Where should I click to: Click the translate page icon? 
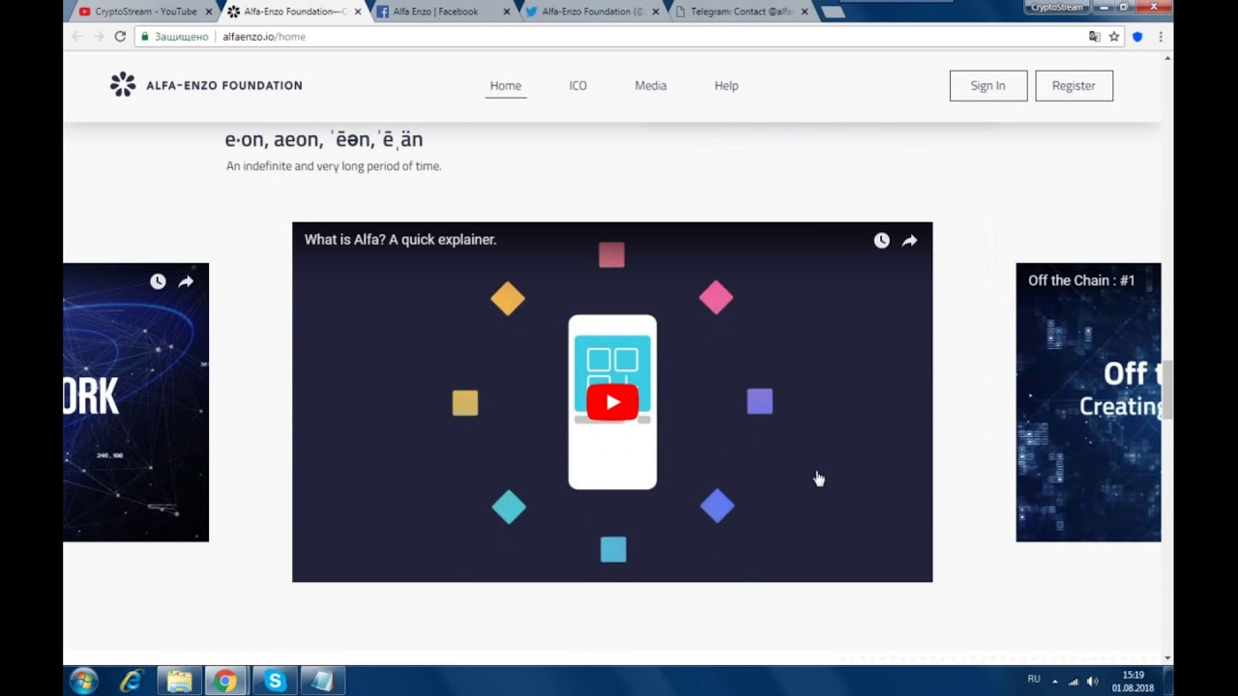click(x=1094, y=37)
